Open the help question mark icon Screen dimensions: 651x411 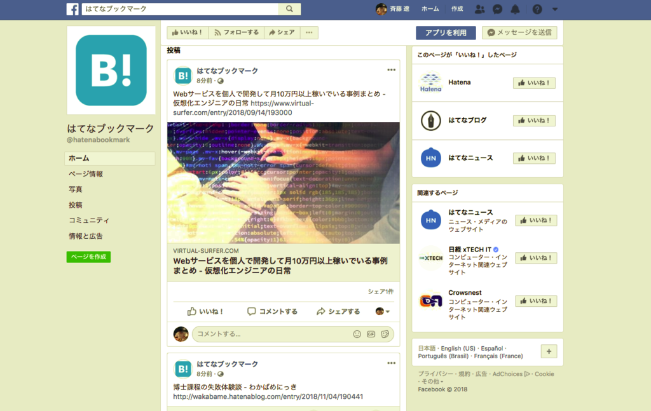(x=537, y=9)
